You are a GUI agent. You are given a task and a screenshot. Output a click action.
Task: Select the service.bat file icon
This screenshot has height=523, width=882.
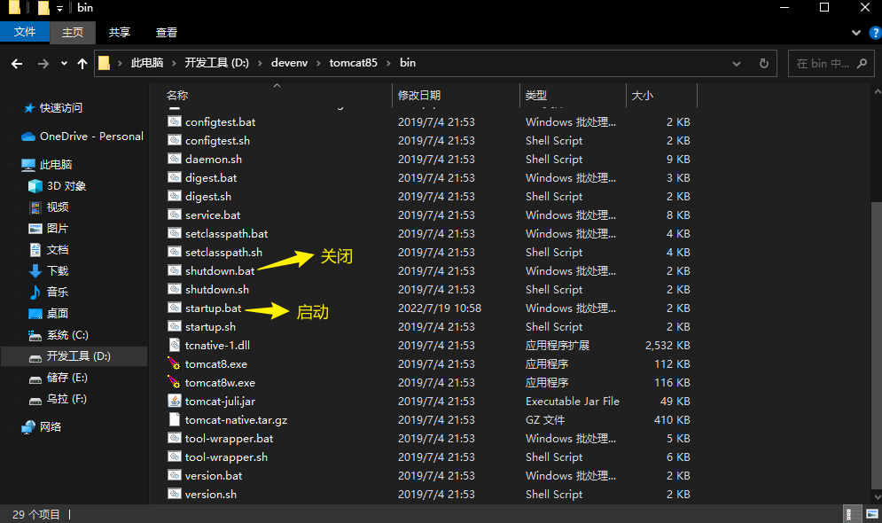coord(175,215)
